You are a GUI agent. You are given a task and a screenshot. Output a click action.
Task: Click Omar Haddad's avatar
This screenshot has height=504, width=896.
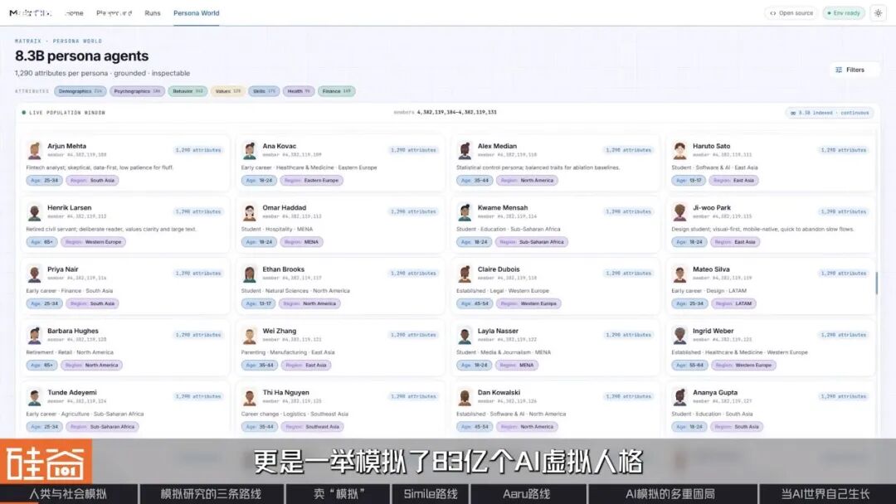(250, 212)
